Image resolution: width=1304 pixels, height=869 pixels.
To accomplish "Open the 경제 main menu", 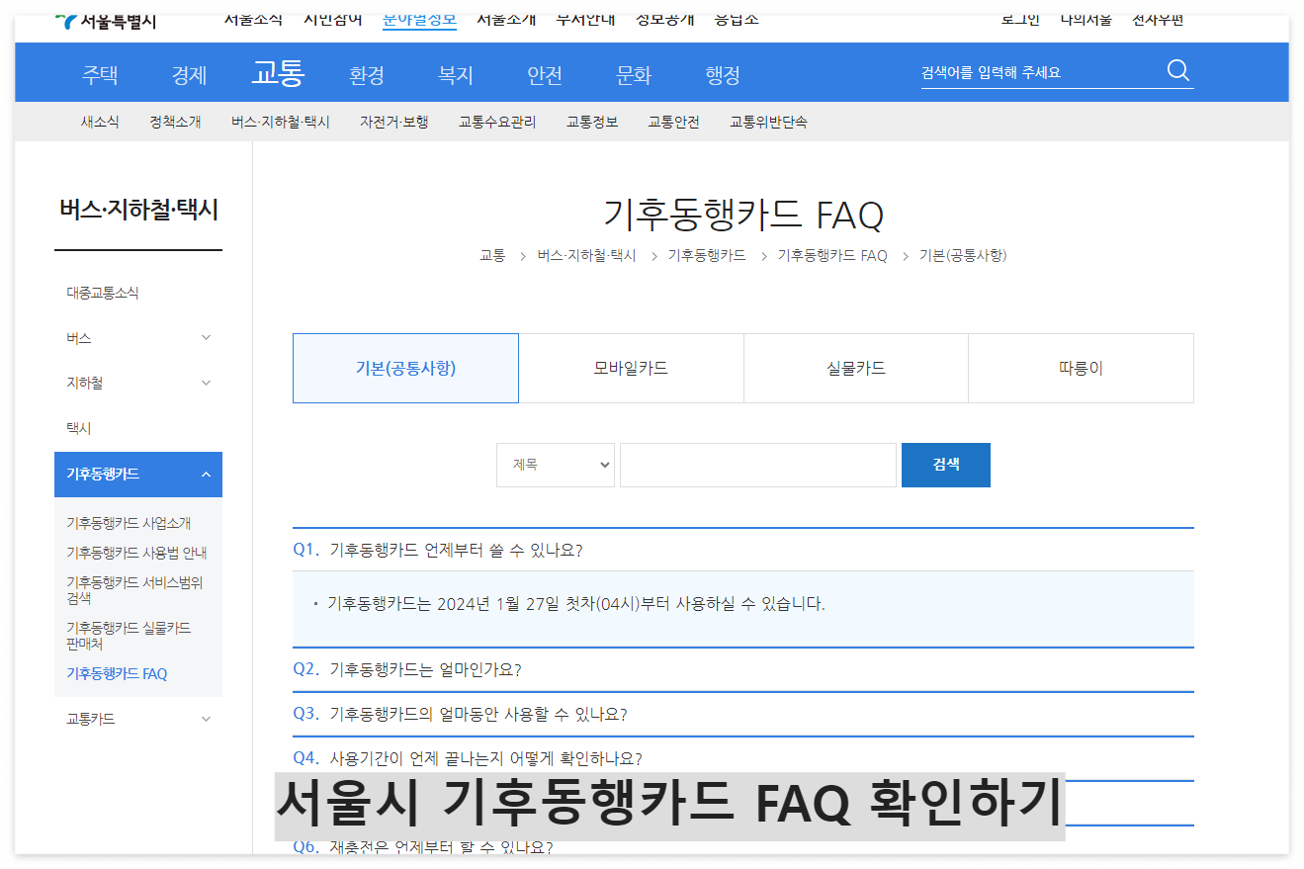I will point(189,75).
